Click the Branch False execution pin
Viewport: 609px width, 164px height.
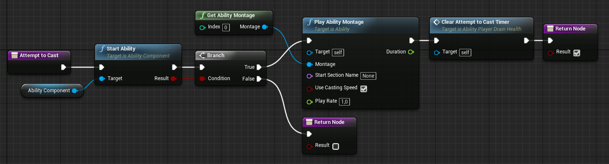click(x=259, y=79)
